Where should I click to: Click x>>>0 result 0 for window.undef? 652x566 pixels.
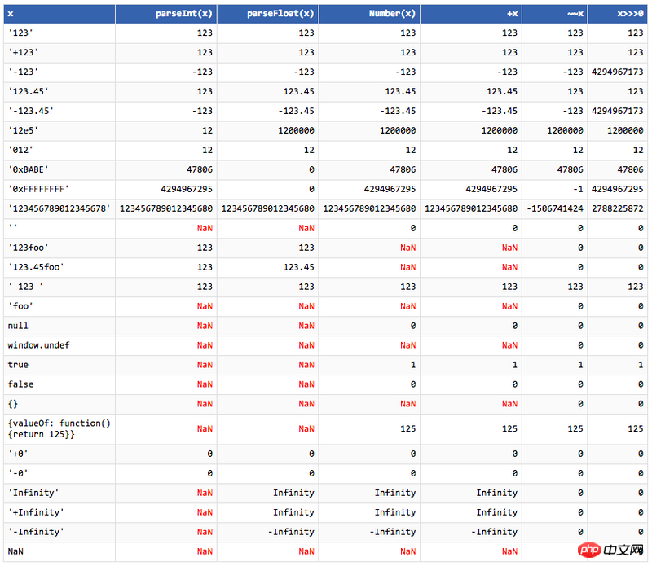point(641,345)
